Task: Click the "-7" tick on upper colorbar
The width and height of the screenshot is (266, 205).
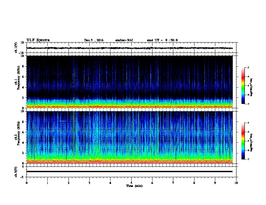Action: point(248,104)
